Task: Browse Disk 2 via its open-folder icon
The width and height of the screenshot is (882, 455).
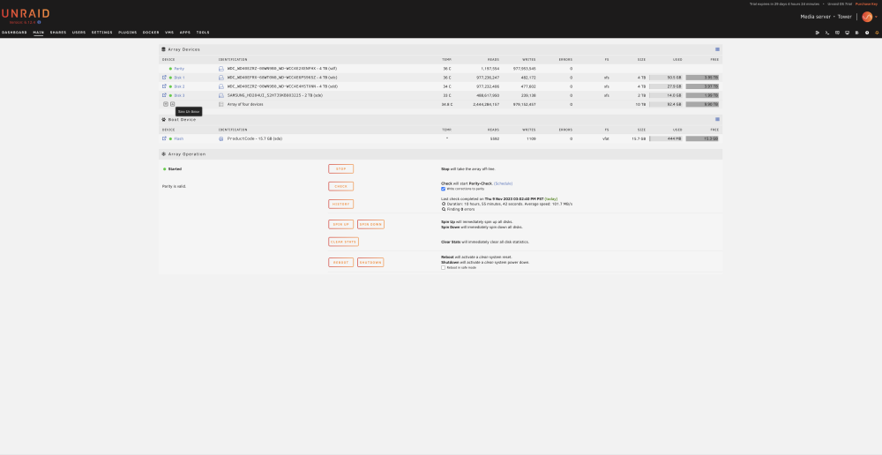Action: [164, 86]
